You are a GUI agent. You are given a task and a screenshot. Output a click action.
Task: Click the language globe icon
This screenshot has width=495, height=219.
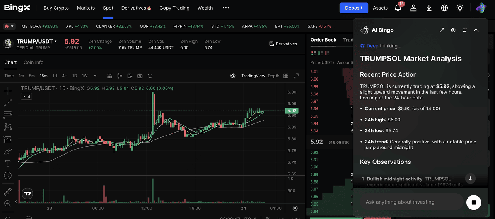pyautogui.click(x=444, y=8)
